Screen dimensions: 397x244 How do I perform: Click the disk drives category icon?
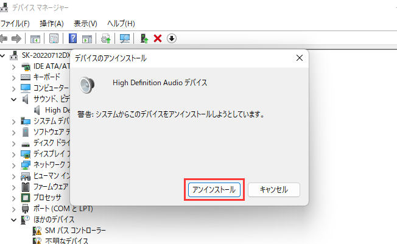click(x=26, y=144)
